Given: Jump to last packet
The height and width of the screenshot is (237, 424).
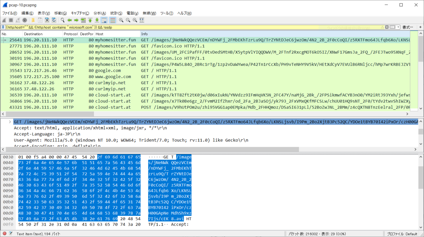Looking at the screenshot, I should coord(97,20).
